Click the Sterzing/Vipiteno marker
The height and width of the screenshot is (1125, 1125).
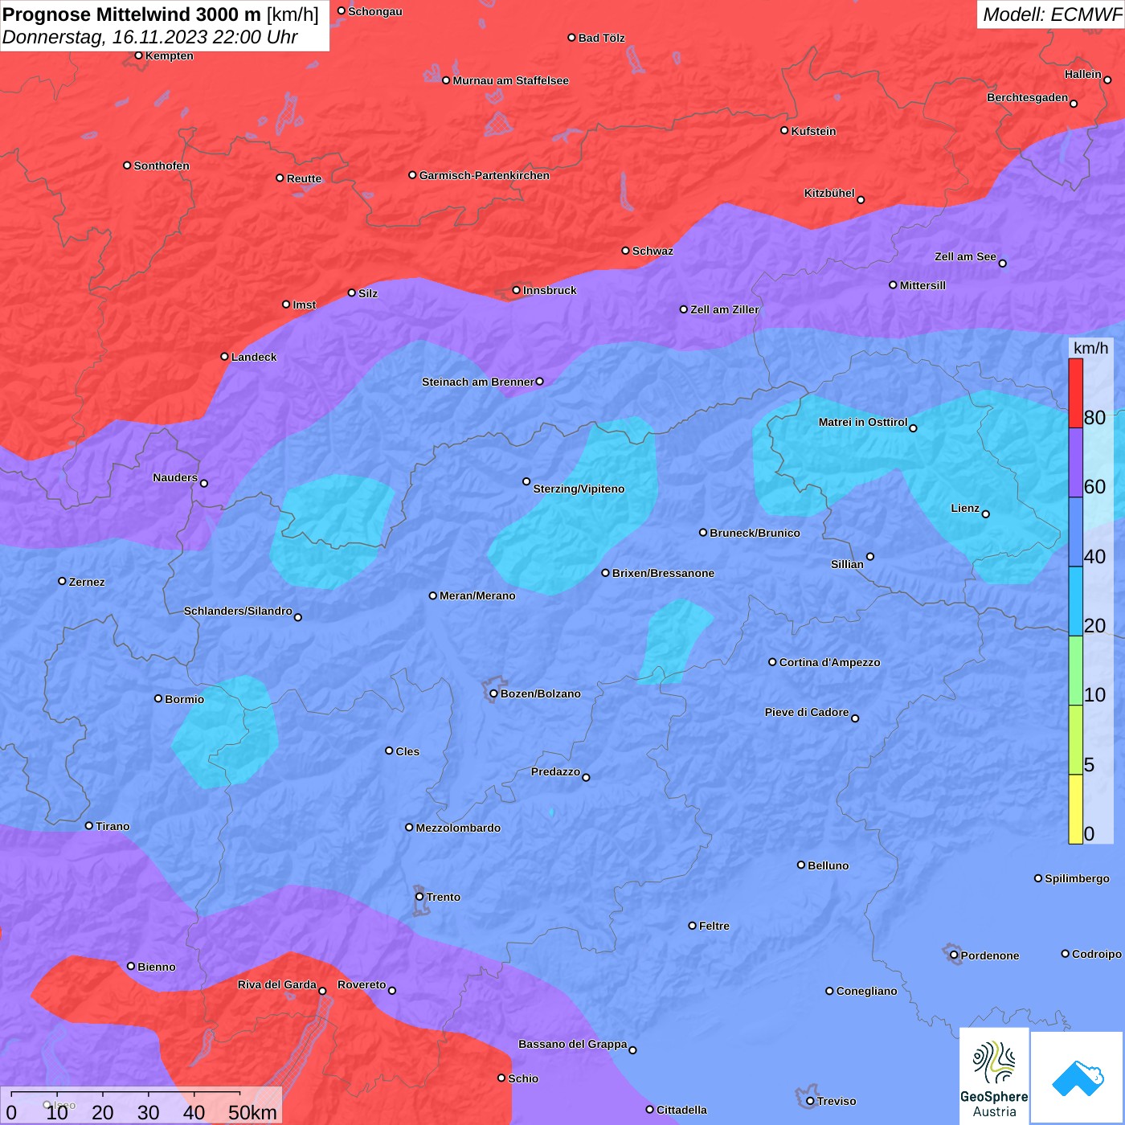coord(526,481)
